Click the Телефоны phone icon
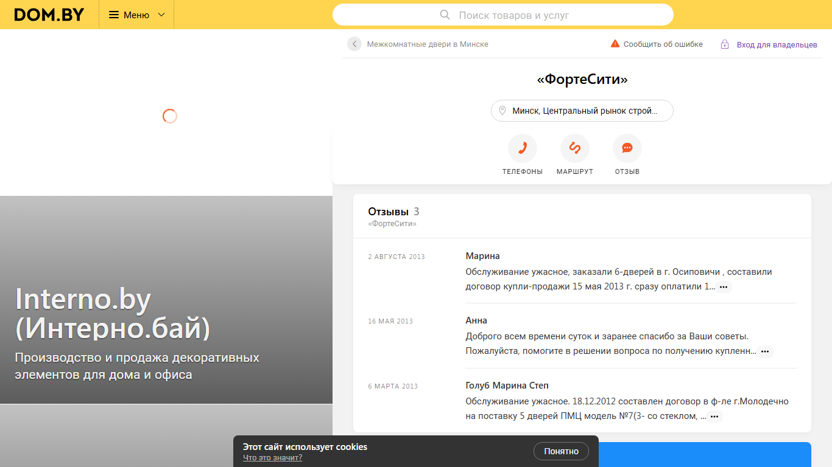 [523, 148]
